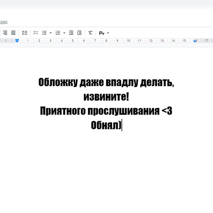The width and height of the screenshot is (213, 213).
Task: Click on the word 'Обнял)' in the document
Action: click(x=105, y=125)
